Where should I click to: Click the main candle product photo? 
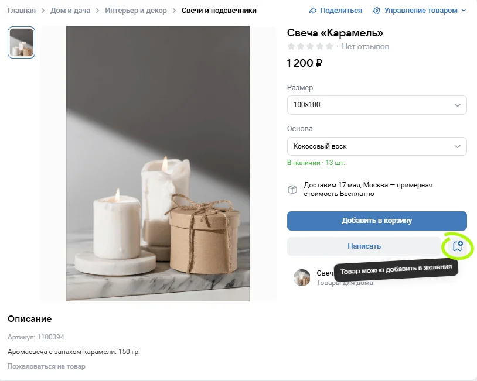pos(158,164)
